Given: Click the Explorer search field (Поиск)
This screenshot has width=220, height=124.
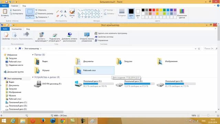Looking at the screenshot, I should click(x=210, y=49).
